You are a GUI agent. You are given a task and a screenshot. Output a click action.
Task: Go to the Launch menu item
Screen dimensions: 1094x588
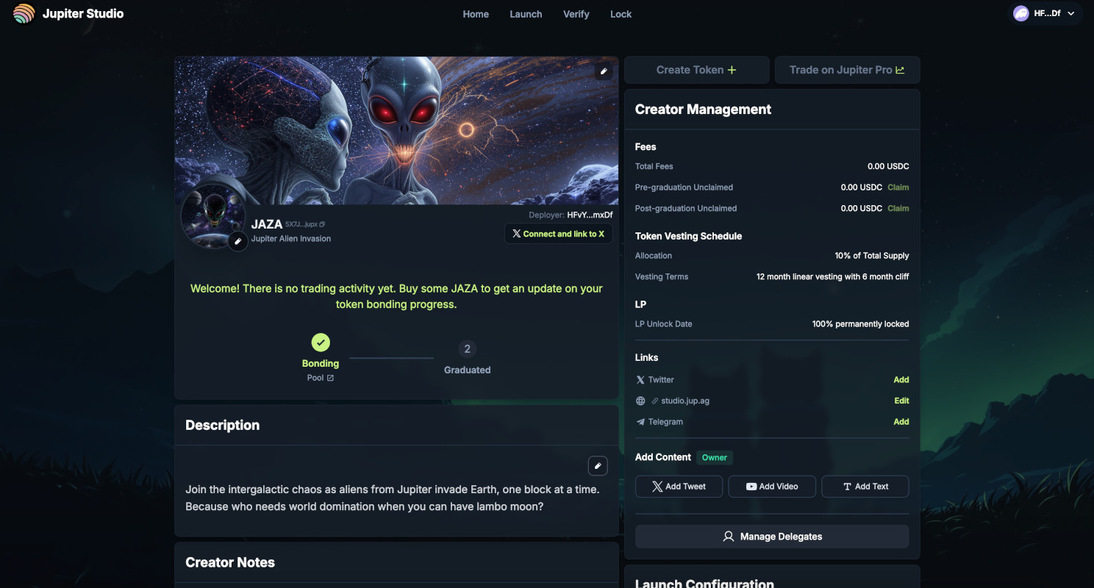(526, 14)
